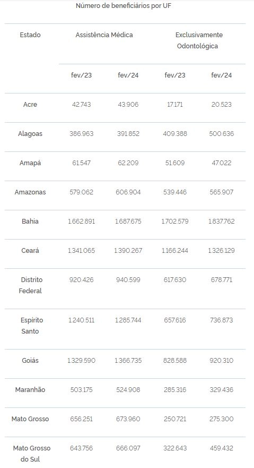Click the Bahia value 1.837.762

pos(222,222)
